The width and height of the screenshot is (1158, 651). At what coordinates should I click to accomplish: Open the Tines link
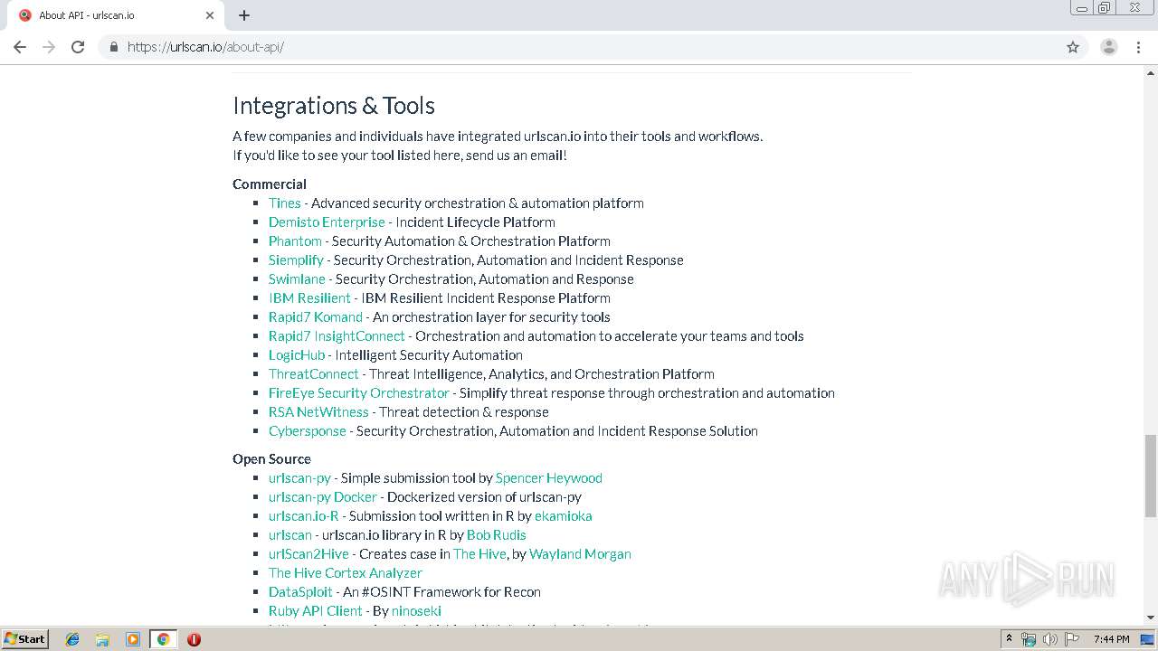[285, 203]
